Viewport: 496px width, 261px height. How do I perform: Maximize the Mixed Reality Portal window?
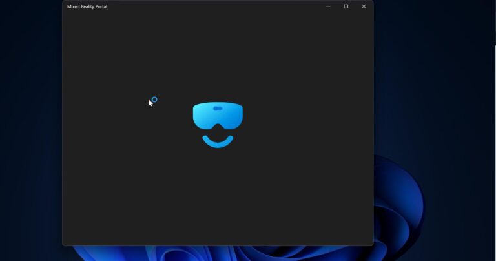[x=346, y=6]
